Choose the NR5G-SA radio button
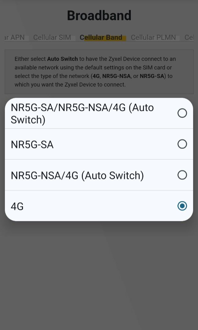This screenshot has width=198, height=330. click(182, 144)
